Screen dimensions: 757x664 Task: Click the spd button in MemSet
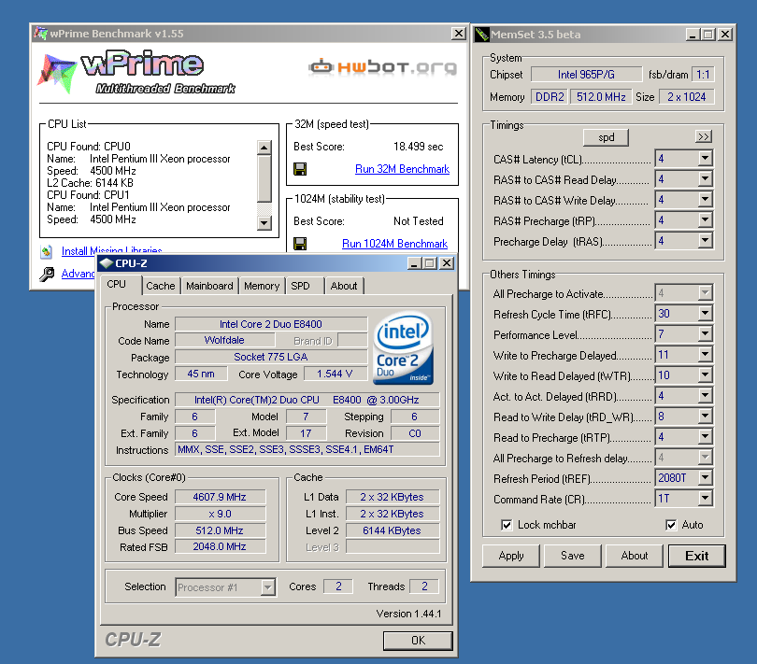tap(607, 137)
